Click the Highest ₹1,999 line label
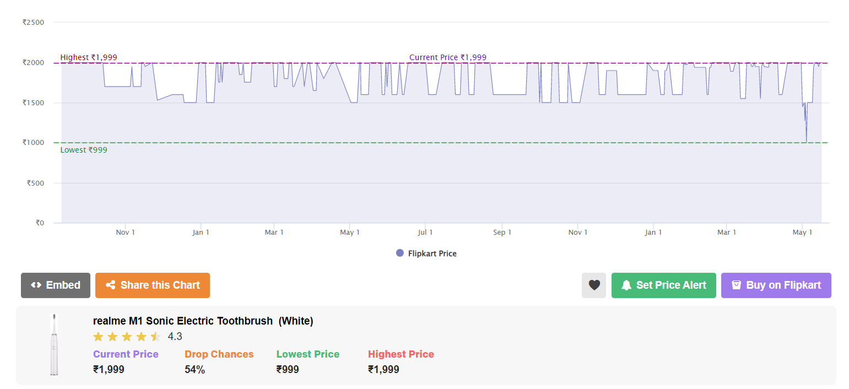 pos(89,57)
